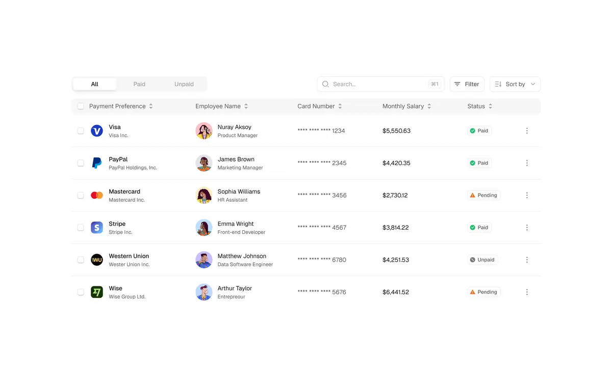
Task: Click Emma Wright's profile avatar
Action: point(204,228)
